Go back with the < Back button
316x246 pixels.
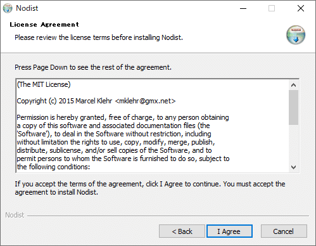click(182, 231)
